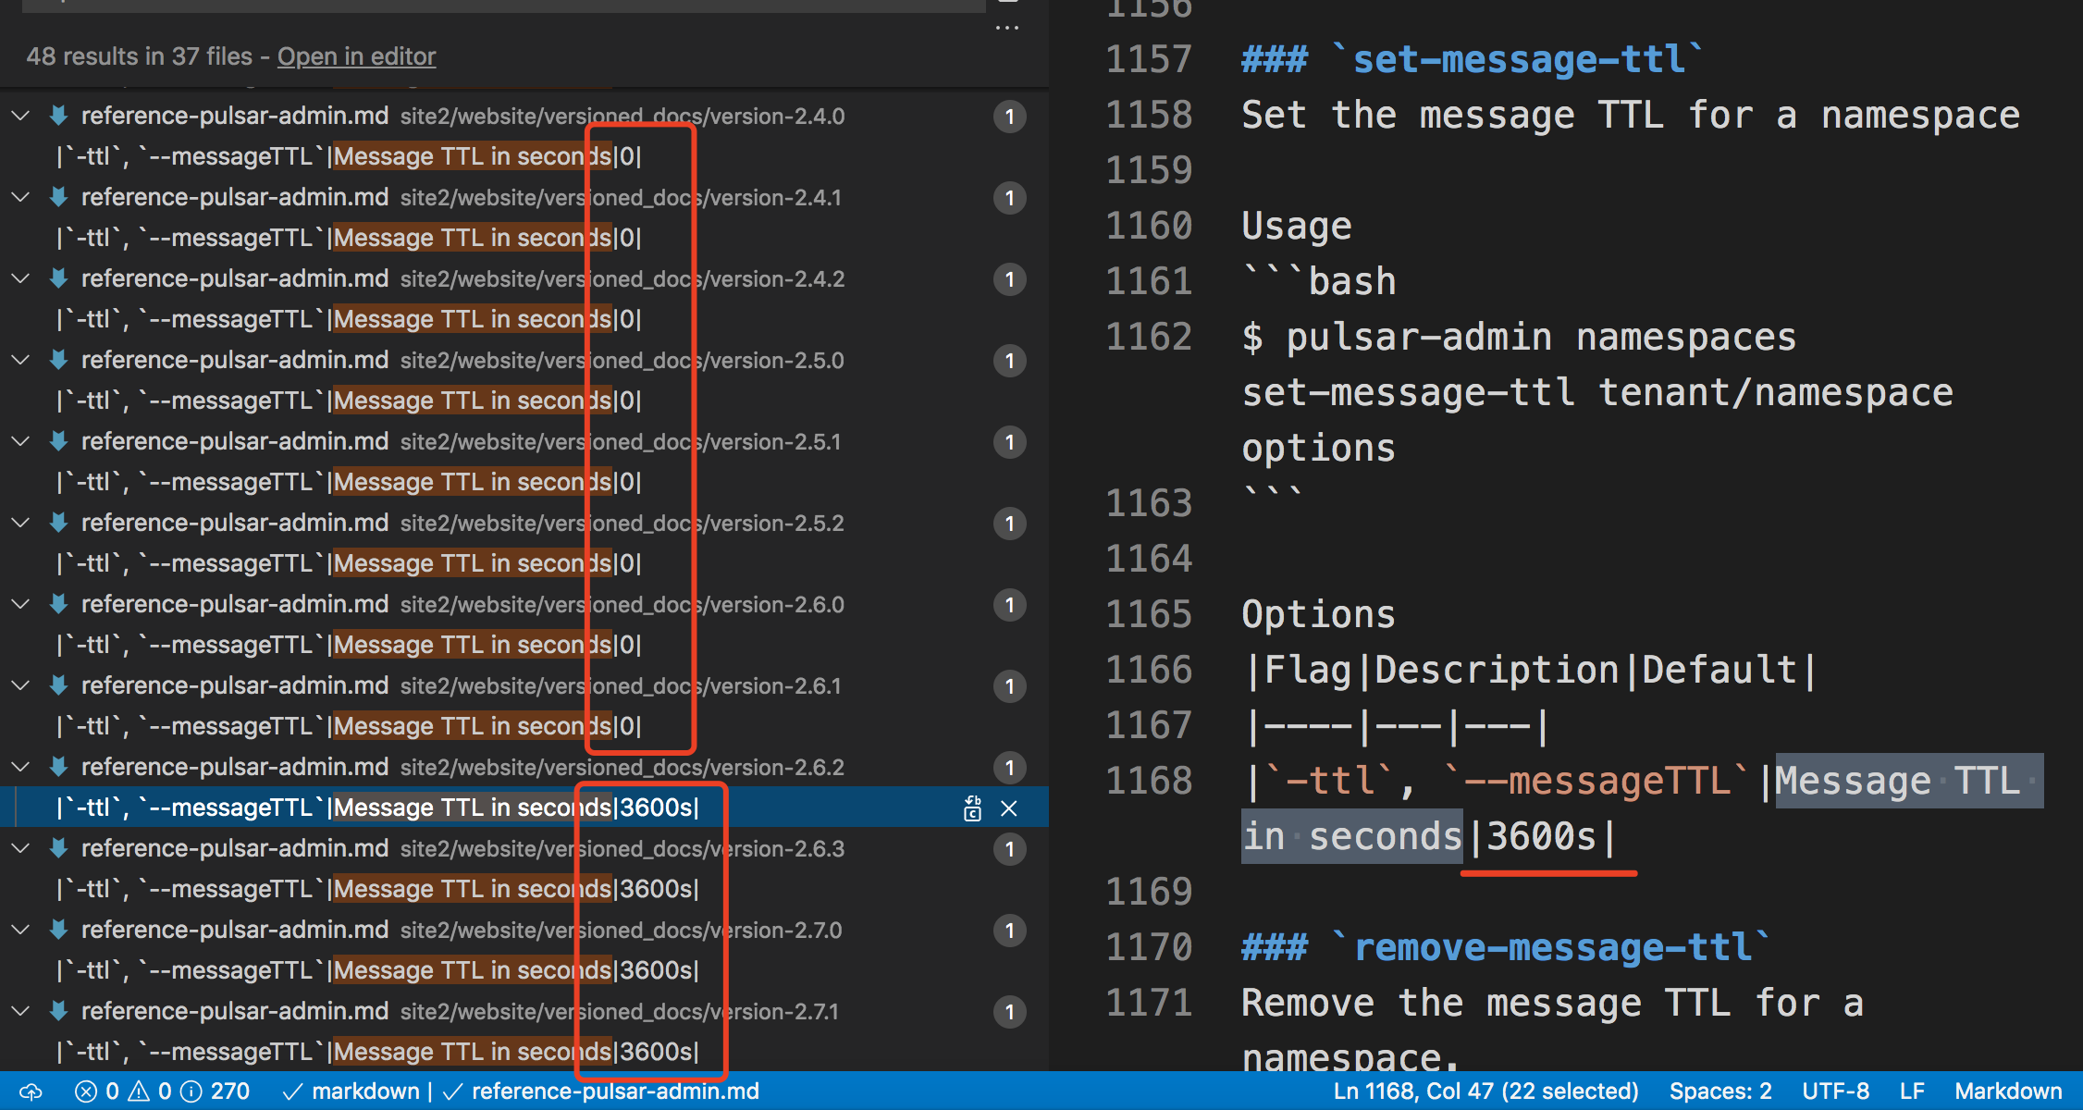Open search results in editor link
2083x1110 pixels.
[x=356, y=56]
